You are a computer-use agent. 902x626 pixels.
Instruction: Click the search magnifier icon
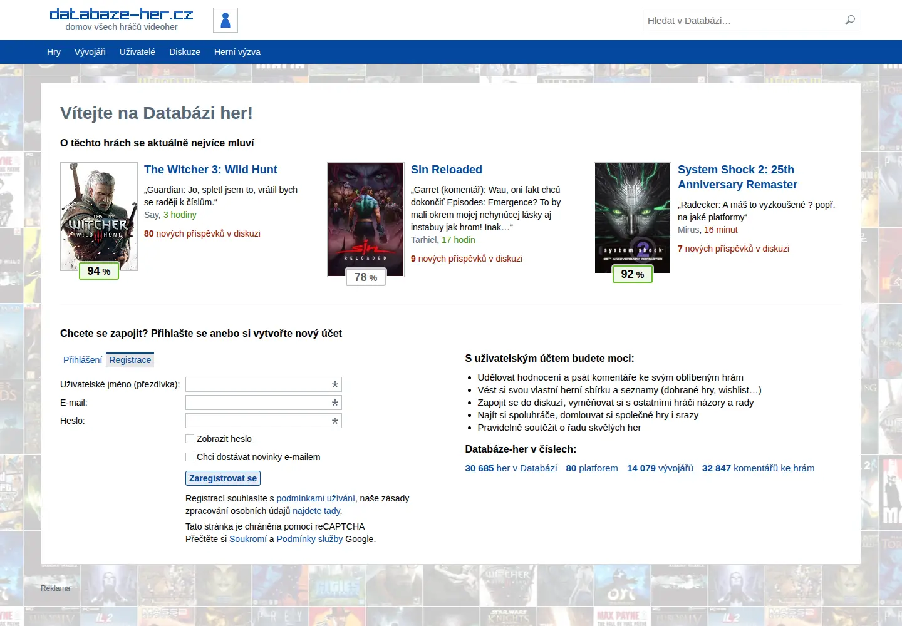tap(850, 20)
